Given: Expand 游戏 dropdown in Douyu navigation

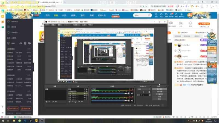Looking at the screenshot, I should click(x=83, y=15).
